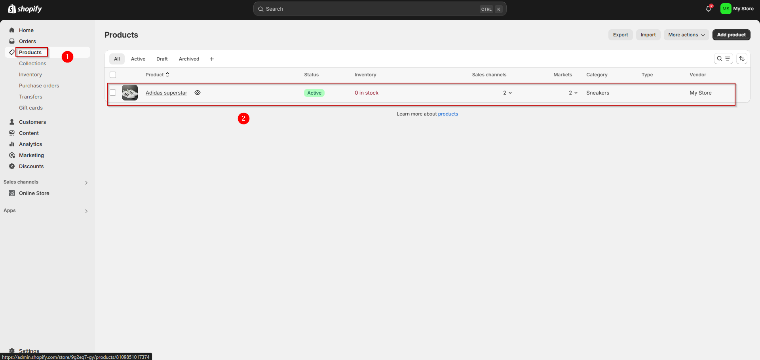Click the Discounts badge icon
This screenshot has width=760, height=360.
12,166
